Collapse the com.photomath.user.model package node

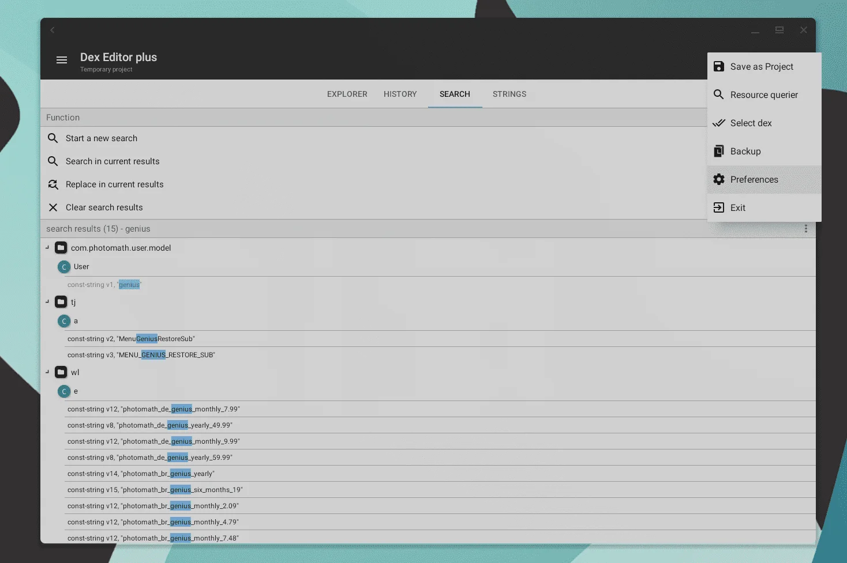[x=47, y=247]
